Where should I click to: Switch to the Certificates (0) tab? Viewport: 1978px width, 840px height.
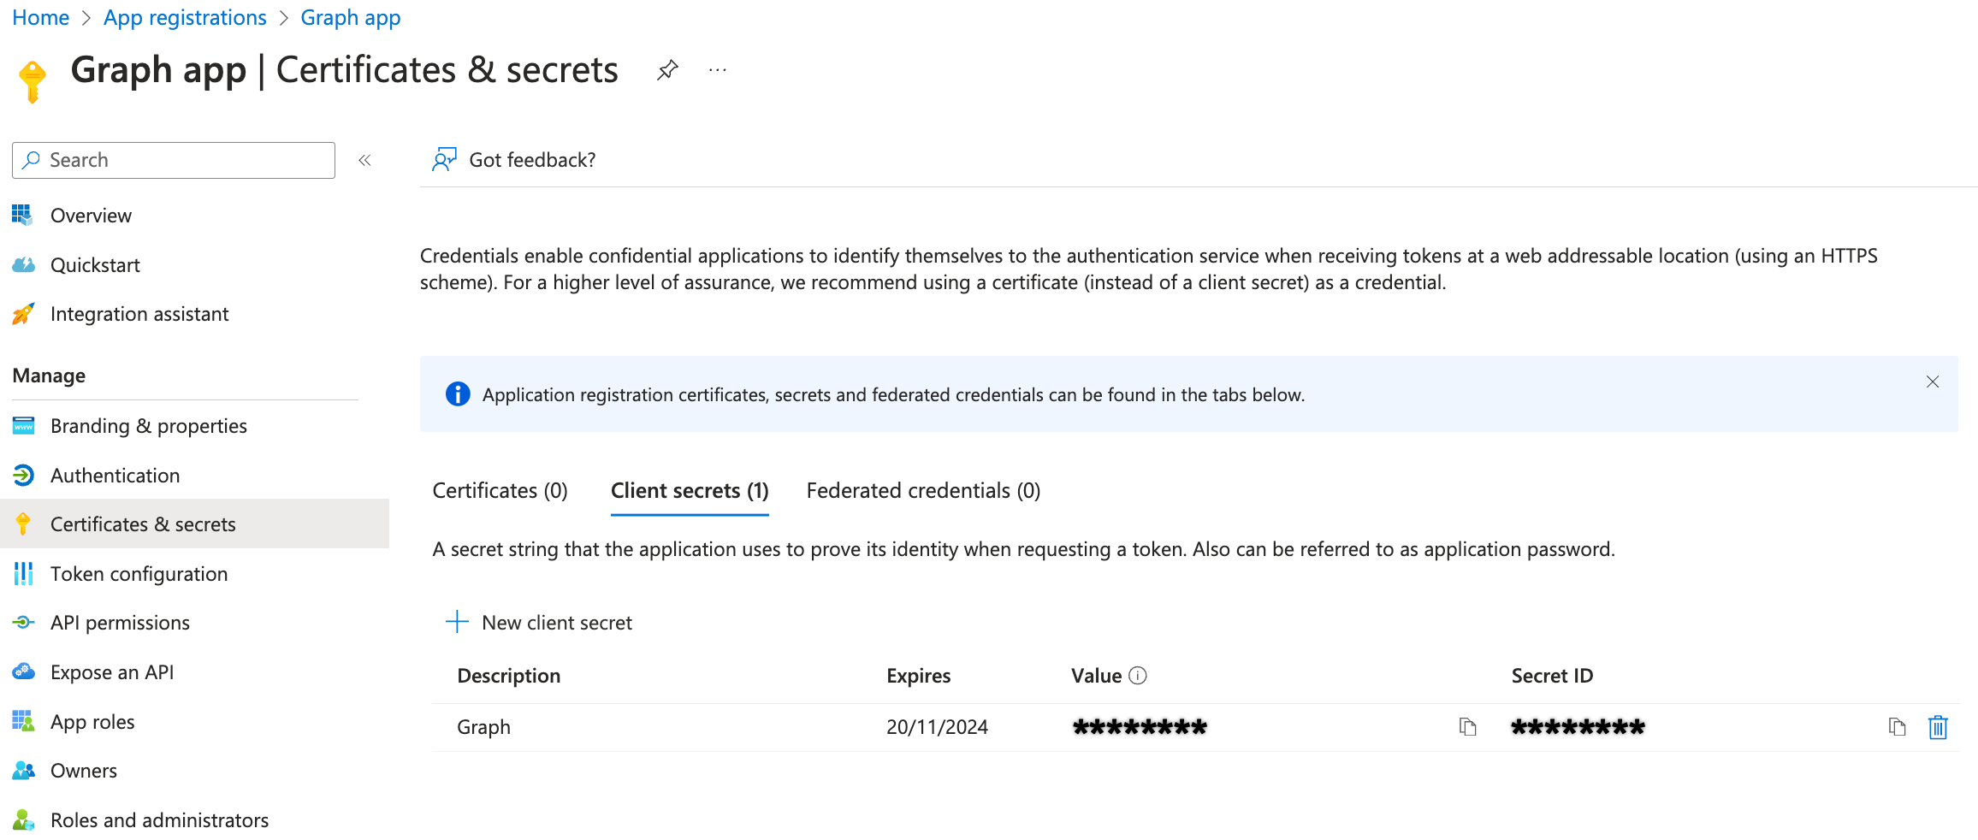(x=500, y=491)
